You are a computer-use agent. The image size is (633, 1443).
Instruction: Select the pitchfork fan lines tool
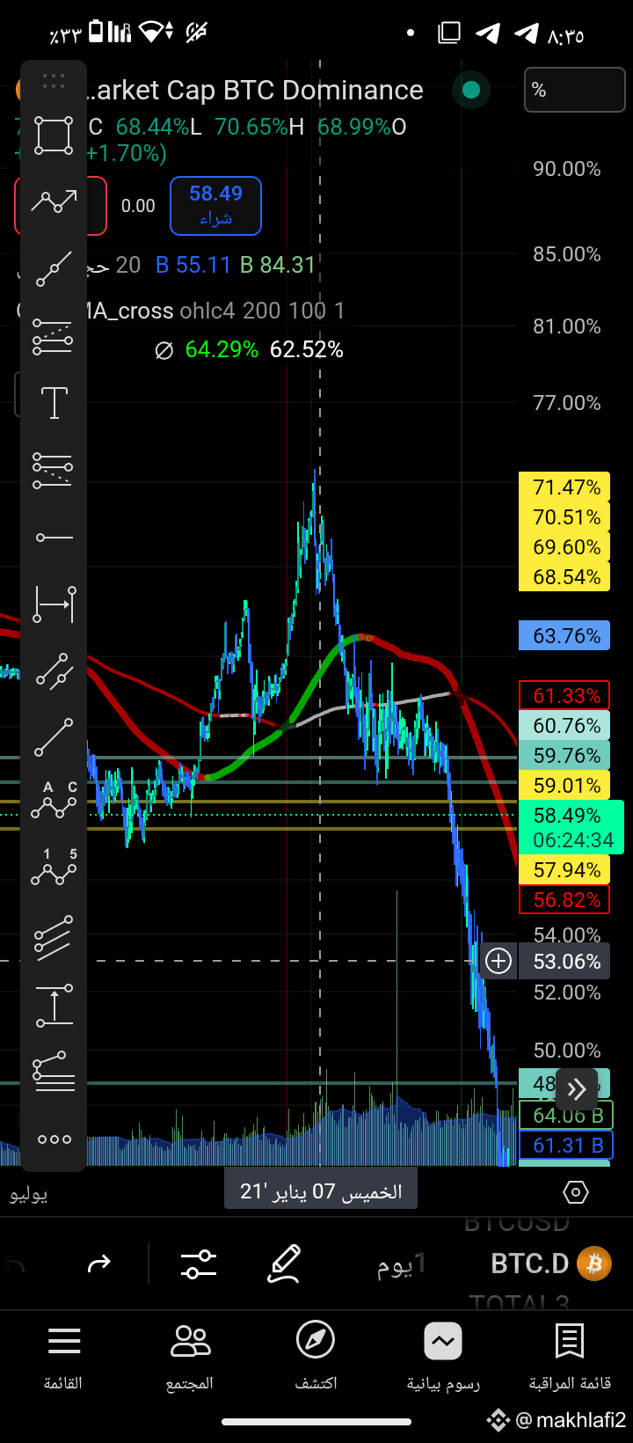coord(54,938)
